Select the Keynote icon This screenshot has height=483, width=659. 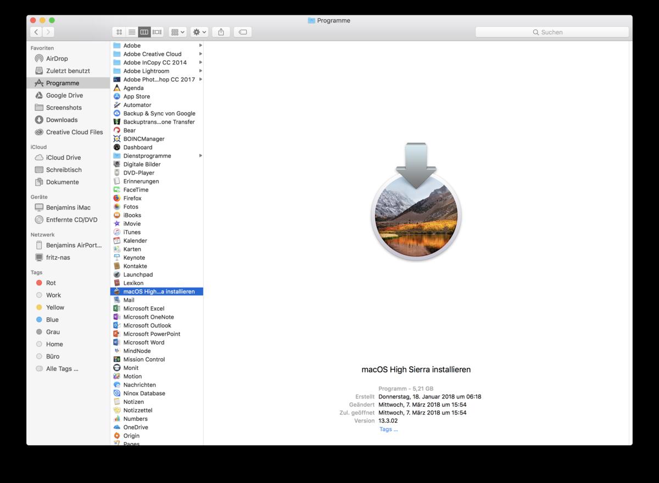point(117,257)
